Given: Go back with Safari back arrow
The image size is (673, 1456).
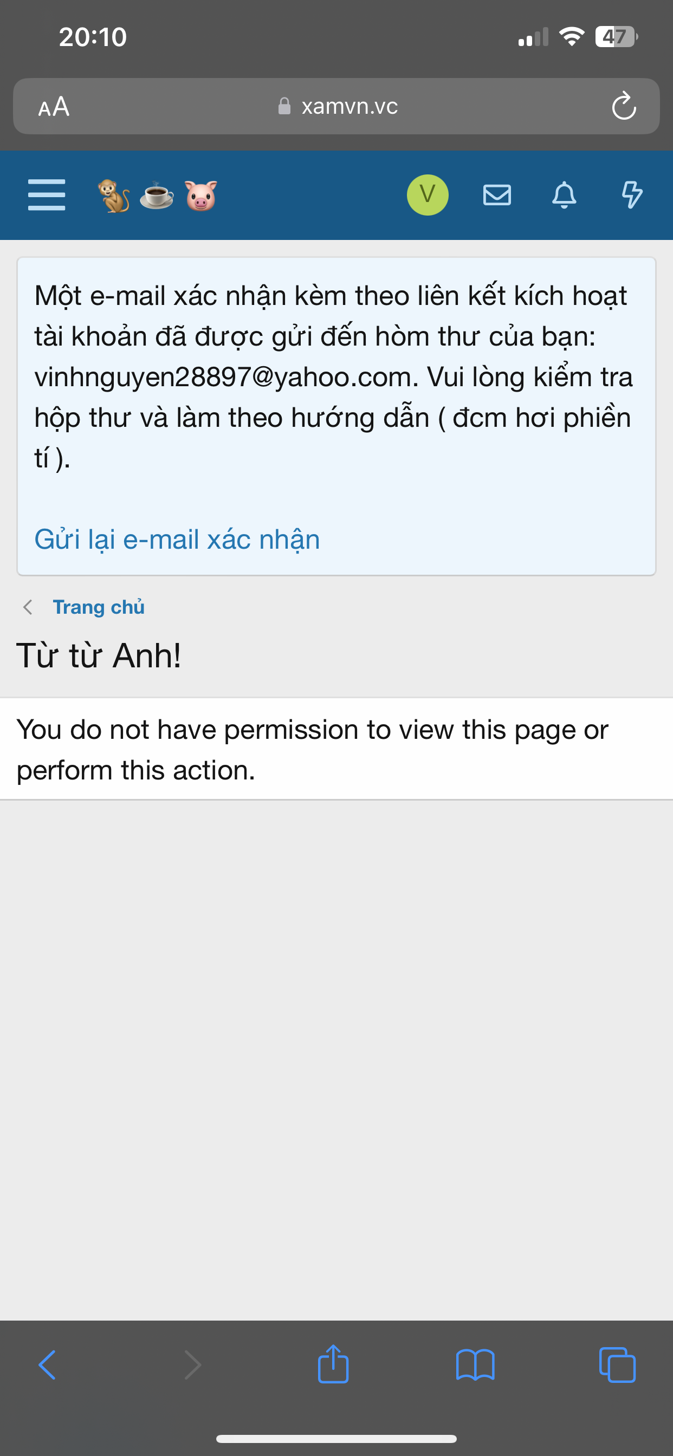Looking at the screenshot, I should pyautogui.click(x=48, y=1365).
